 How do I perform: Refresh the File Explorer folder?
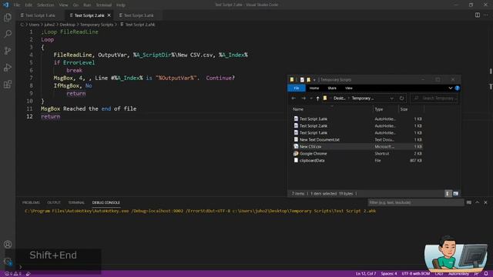401,98
